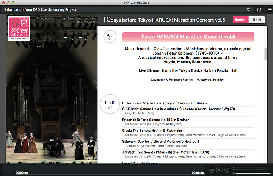This screenshot has height=176, width=273.
Task: Click the fast-forward next button
Action: pos(227,170)
